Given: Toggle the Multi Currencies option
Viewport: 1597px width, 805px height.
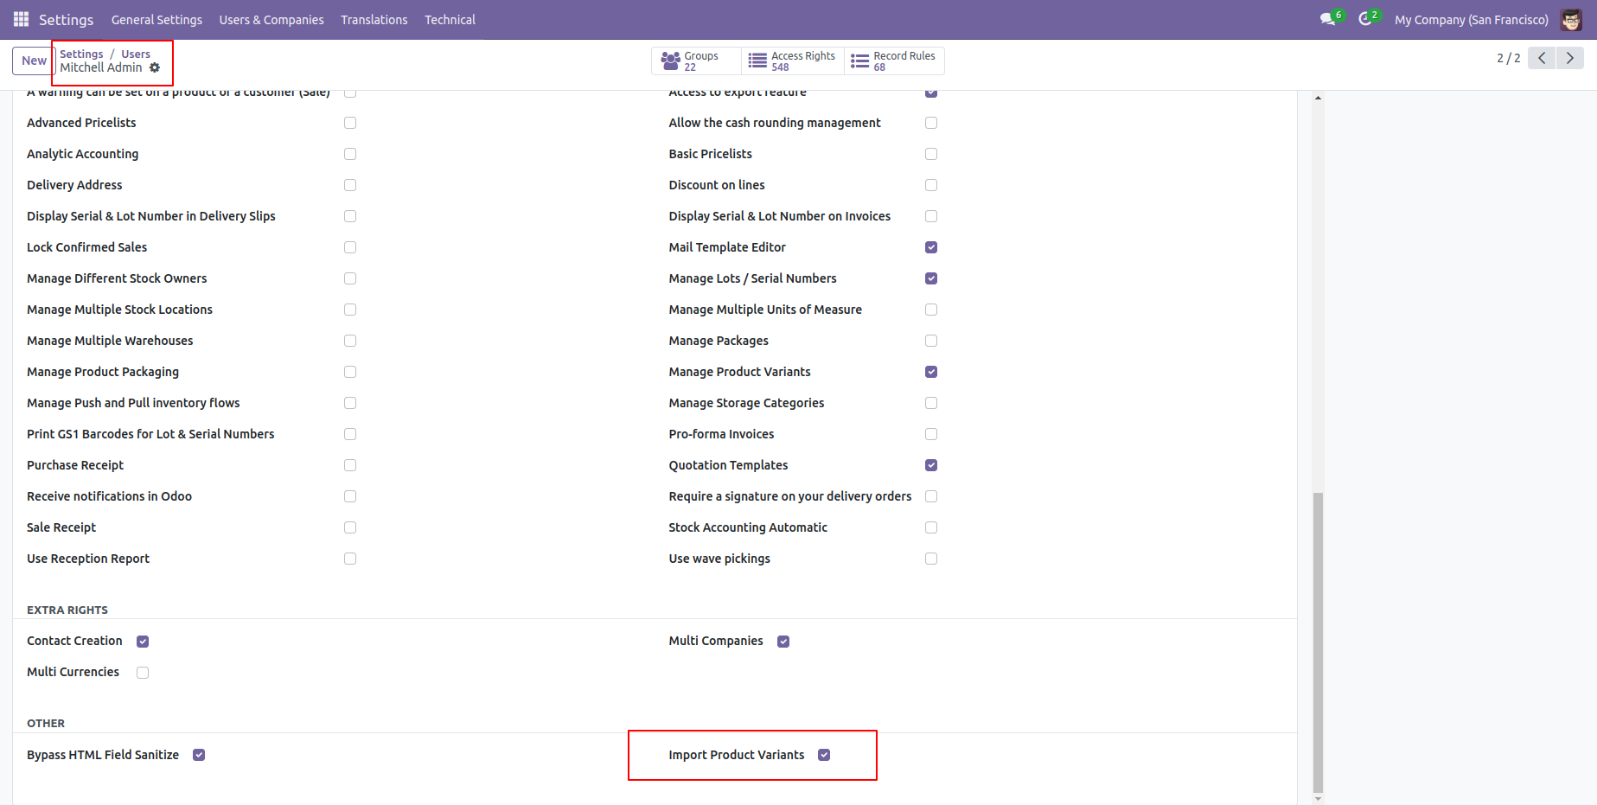Looking at the screenshot, I should [142, 672].
